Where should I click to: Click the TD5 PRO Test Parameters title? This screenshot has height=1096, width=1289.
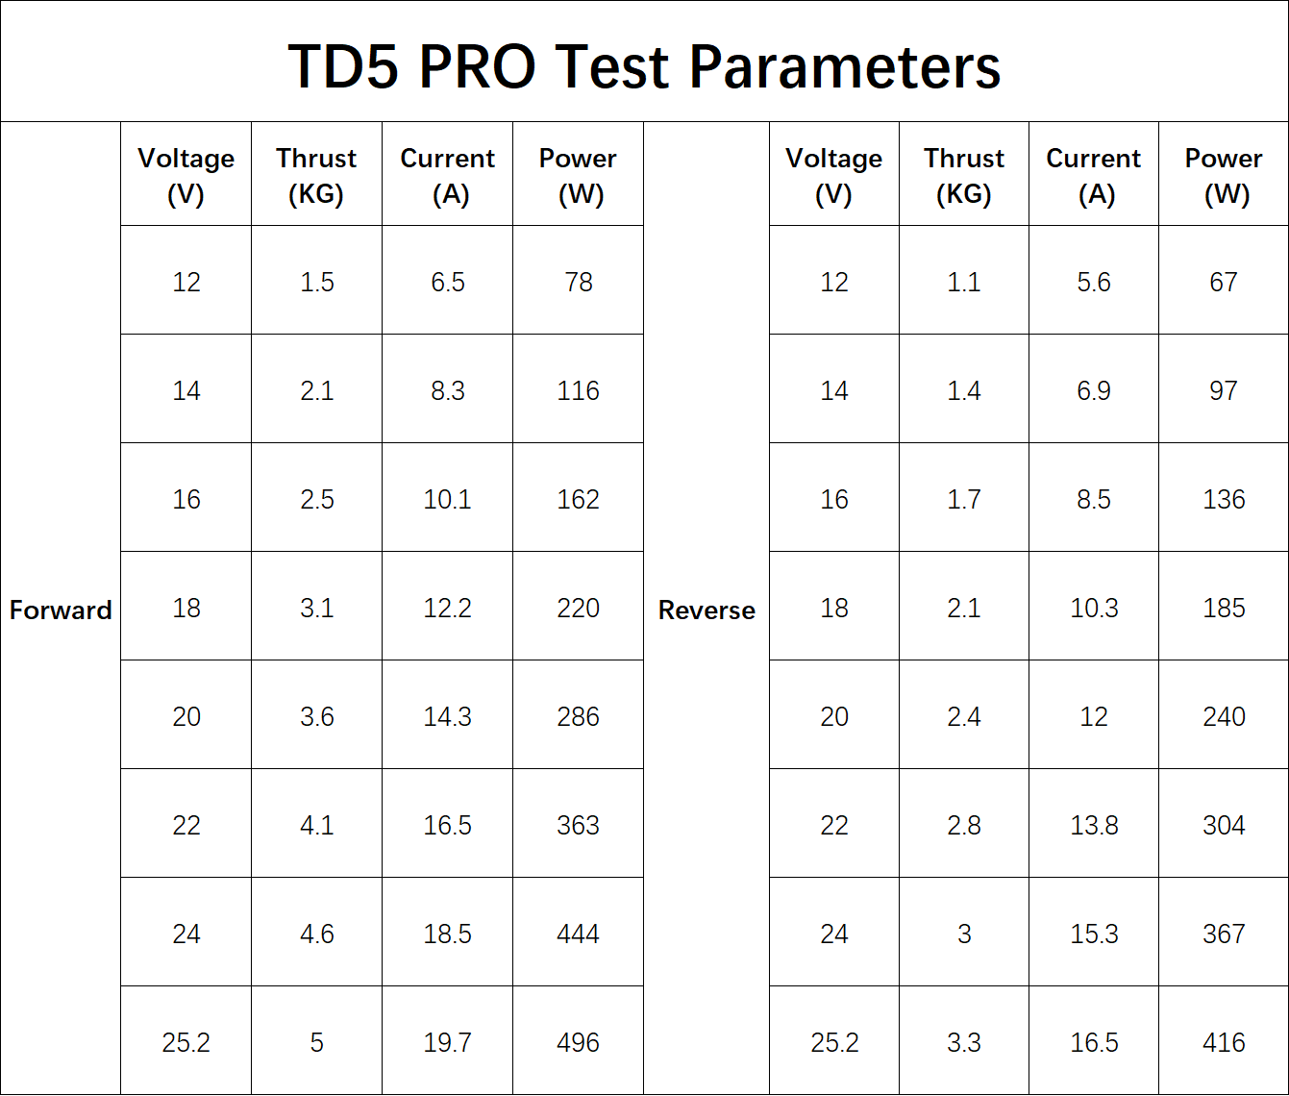pos(644,65)
